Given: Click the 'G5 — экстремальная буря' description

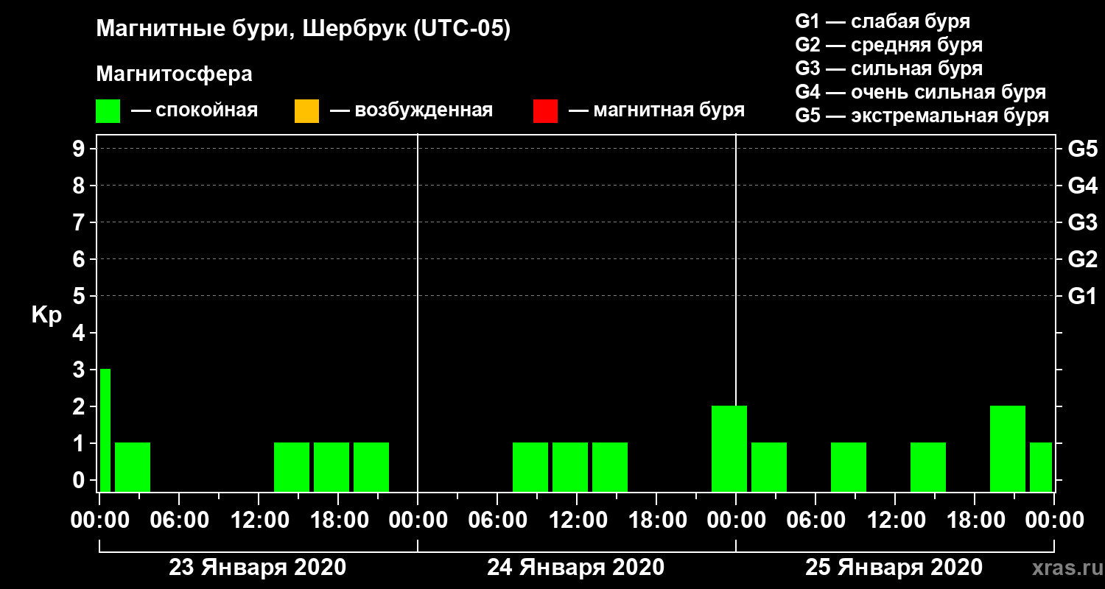Looking at the screenshot, I should pyautogui.click(x=922, y=116).
